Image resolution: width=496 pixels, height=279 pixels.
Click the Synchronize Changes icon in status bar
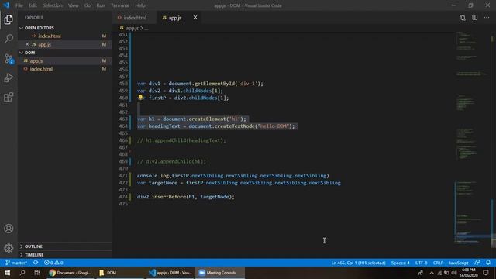point(36,263)
